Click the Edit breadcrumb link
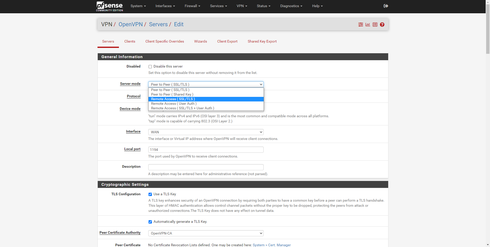This screenshot has height=247, width=490. 179,24
